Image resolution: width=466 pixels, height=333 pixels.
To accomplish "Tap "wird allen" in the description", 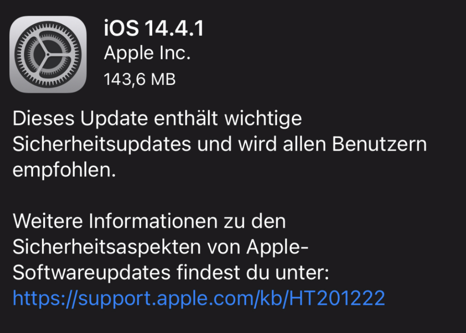I will pos(281,145).
